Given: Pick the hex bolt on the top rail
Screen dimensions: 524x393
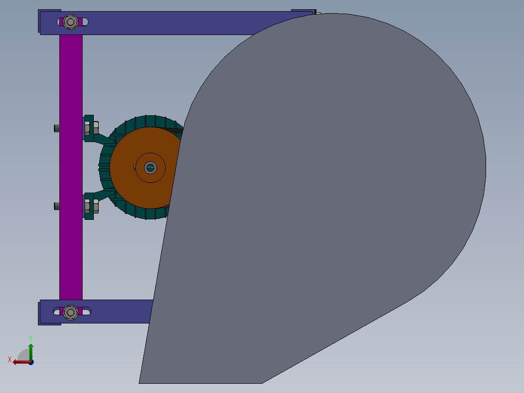Looking at the screenshot, I should pyautogui.click(x=70, y=22).
